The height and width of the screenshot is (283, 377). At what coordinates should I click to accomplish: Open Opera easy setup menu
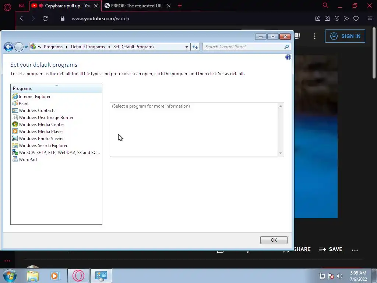[x=370, y=18]
